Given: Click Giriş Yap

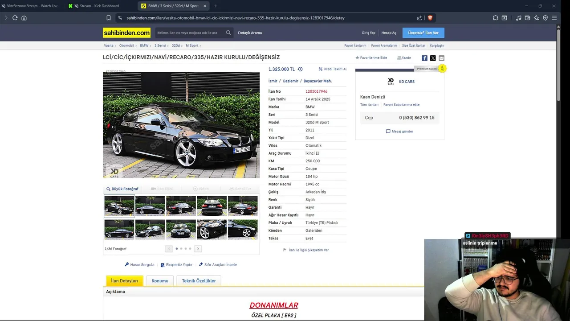Looking at the screenshot, I should pyautogui.click(x=368, y=33).
